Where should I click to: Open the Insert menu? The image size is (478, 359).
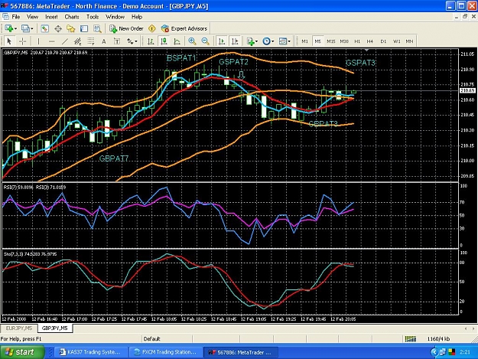(x=51, y=17)
